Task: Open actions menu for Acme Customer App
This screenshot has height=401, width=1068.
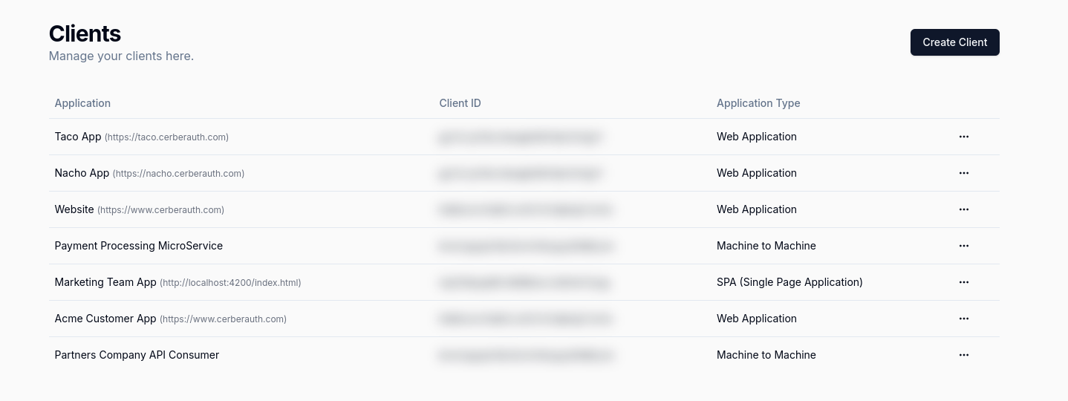Action: click(963, 319)
